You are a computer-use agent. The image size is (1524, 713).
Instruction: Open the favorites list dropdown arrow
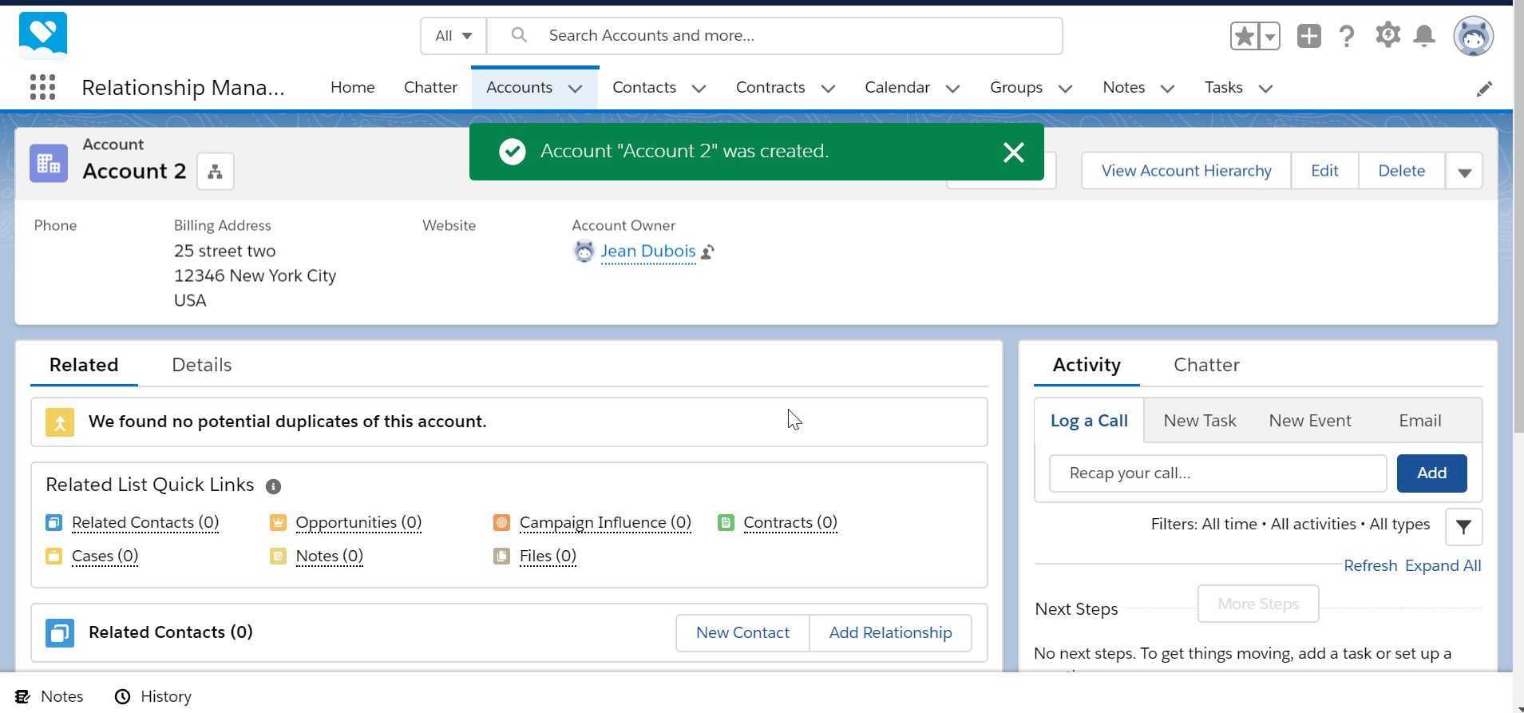[x=1269, y=36]
